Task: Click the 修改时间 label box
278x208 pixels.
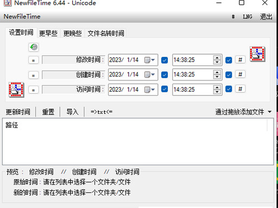Action: (73, 60)
